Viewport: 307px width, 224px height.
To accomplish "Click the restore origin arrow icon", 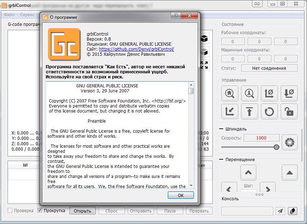I will click(230, 111).
